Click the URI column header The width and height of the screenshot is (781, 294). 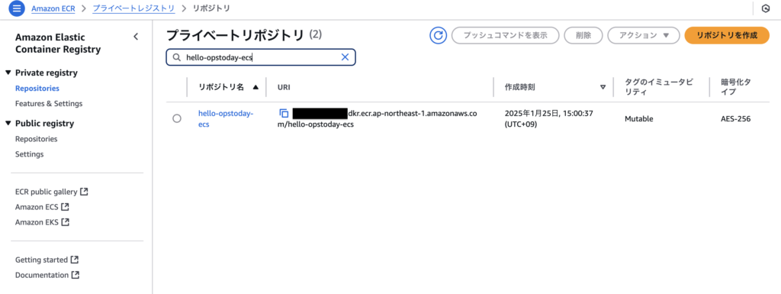point(284,87)
